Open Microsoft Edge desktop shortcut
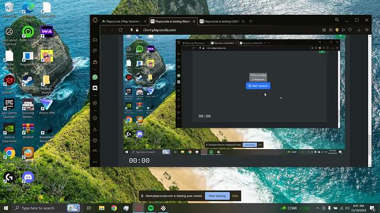This screenshot has height=213, width=380. tap(28, 11)
